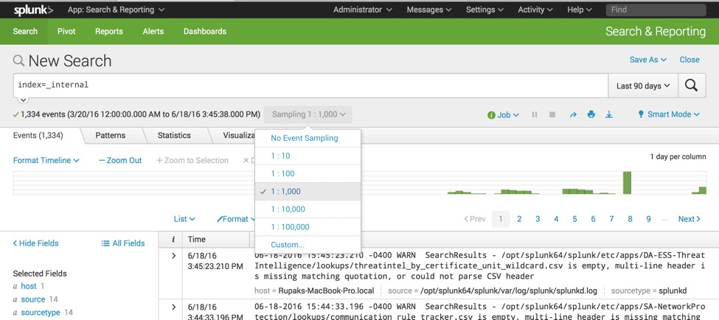The image size is (719, 320).
Task: Select 1 : 10 sampling ratio
Action: (x=308, y=156)
